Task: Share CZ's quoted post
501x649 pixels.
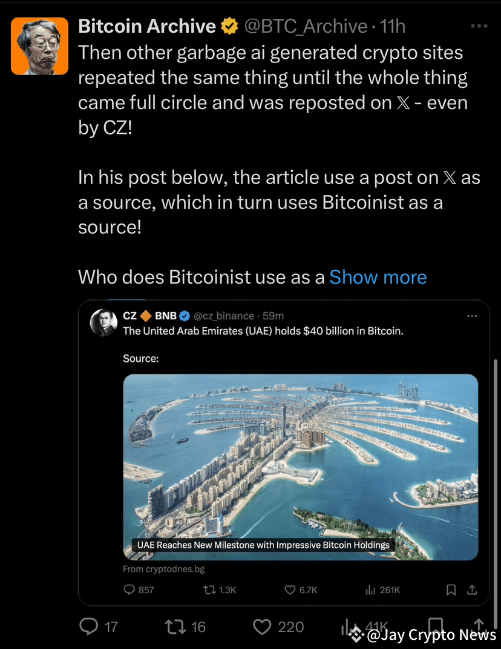Action: point(473,590)
